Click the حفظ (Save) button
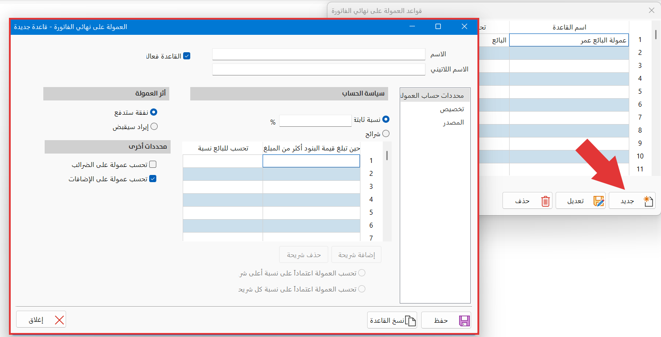661x337 pixels. click(446, 320)
